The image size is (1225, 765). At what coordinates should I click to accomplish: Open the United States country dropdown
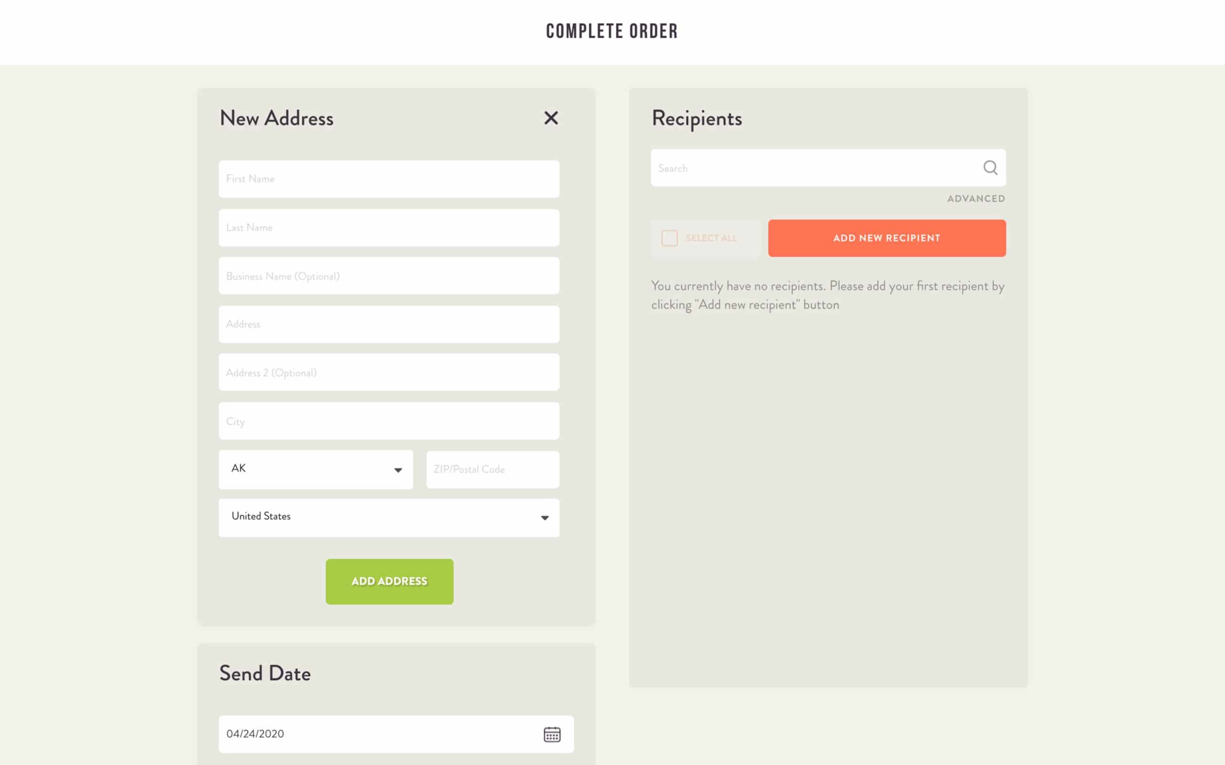[388, 517]
